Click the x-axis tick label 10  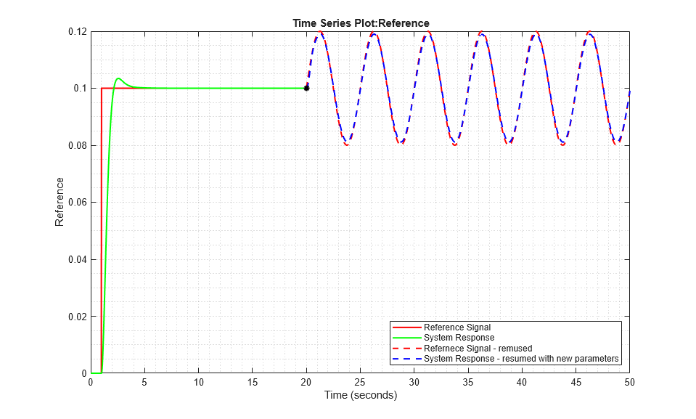tap(198, 382)
